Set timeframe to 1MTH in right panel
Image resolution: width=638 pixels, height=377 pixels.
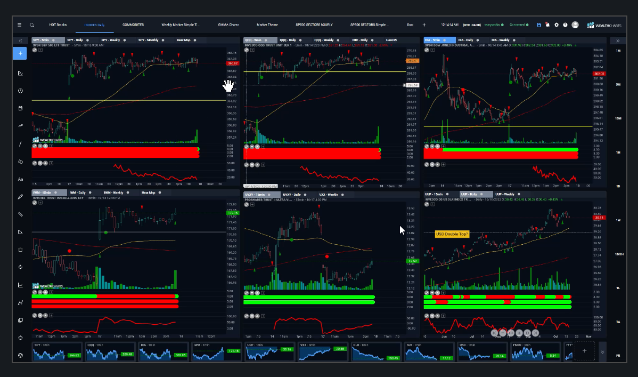[619, 254]
